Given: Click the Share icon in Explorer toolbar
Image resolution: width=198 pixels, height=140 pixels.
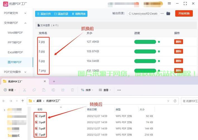Looking at the screenshot, I should click(63, 90).
